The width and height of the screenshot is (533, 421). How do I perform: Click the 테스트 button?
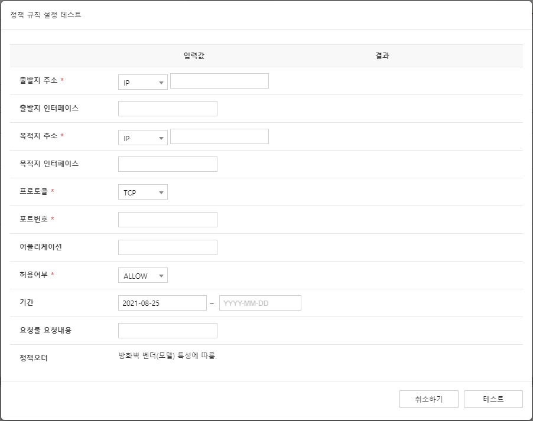pos(493,399)
